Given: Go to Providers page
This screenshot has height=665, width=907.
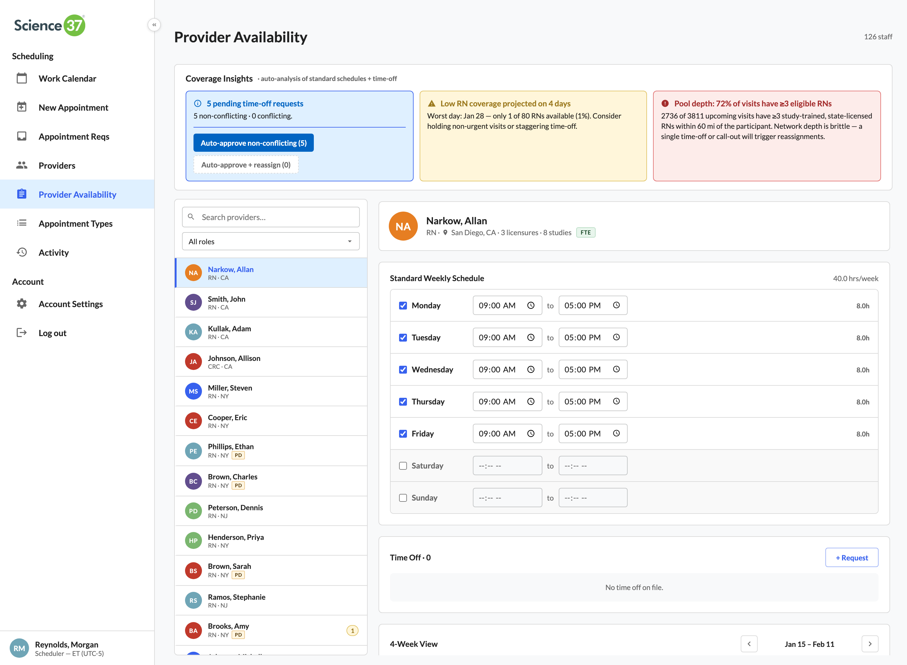Looking at the screenshot, I should 77,165.
